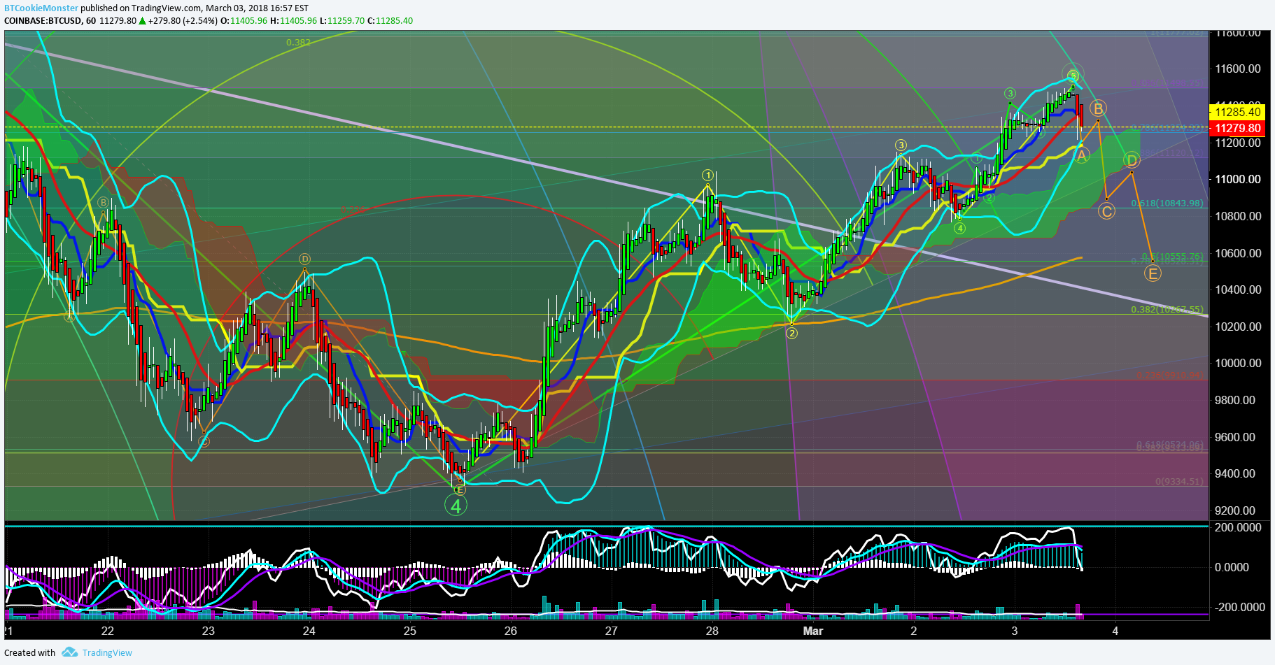Select the COINBASE:BTCUSD, 60 symbol title

[x=50, y=21]
